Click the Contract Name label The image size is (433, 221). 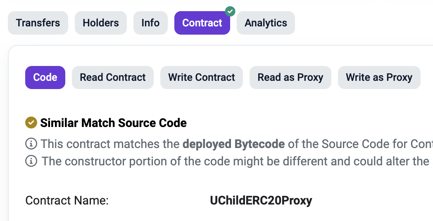tap(67, 201)
